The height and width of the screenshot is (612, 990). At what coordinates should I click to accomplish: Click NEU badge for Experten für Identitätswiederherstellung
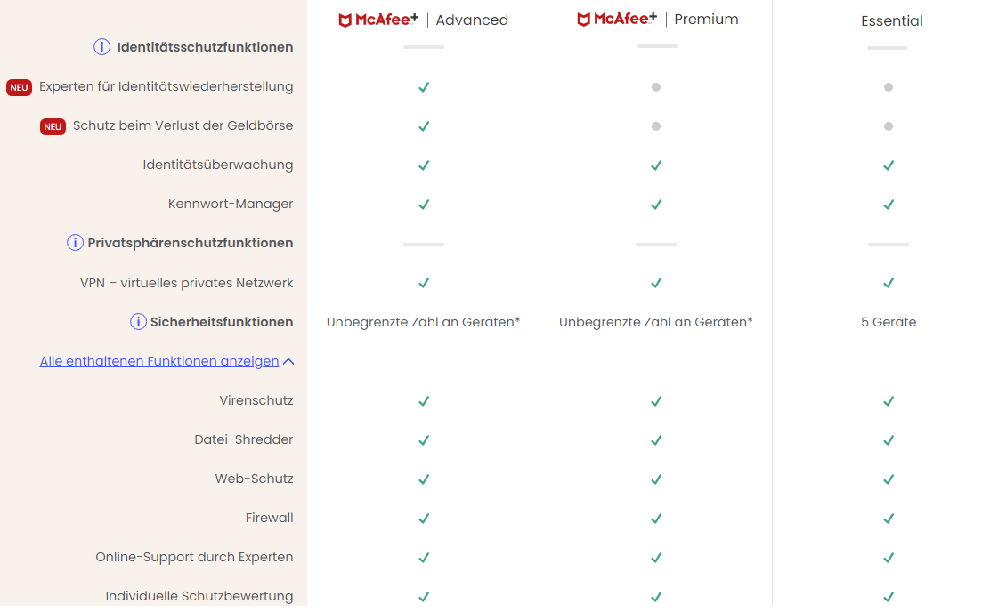click(x=20, y=87)
